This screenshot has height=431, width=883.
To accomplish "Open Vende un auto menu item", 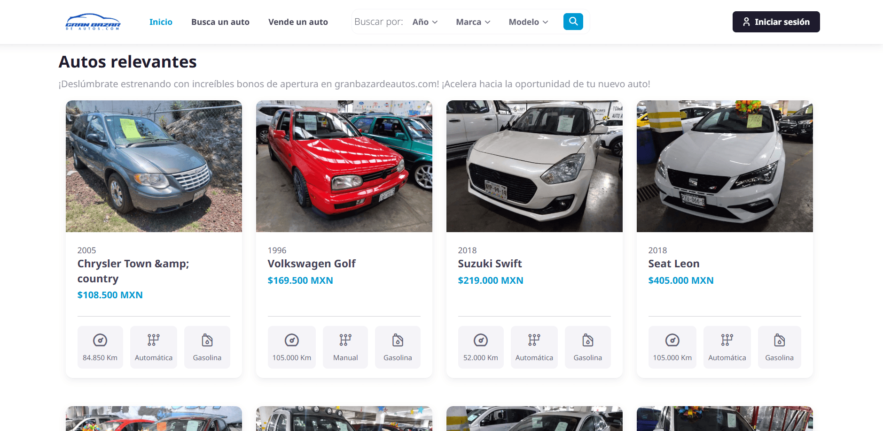I will coord(298,22).
